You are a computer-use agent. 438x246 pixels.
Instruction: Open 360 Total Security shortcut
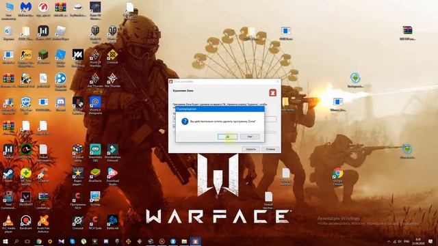point(26,177)
